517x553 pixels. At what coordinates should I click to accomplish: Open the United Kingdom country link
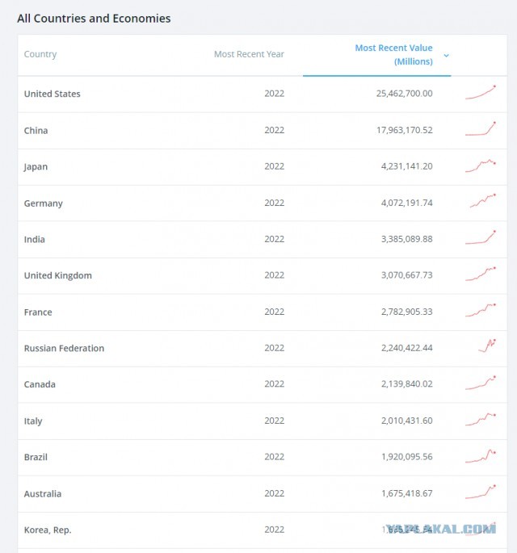click(x=58, y=275)
